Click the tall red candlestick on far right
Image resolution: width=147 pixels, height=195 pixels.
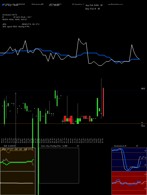[x=103, y=102]
